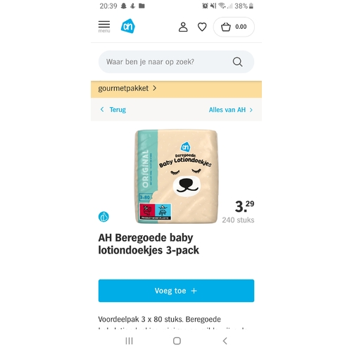Open the Alles van AH link

coord(227,110)
